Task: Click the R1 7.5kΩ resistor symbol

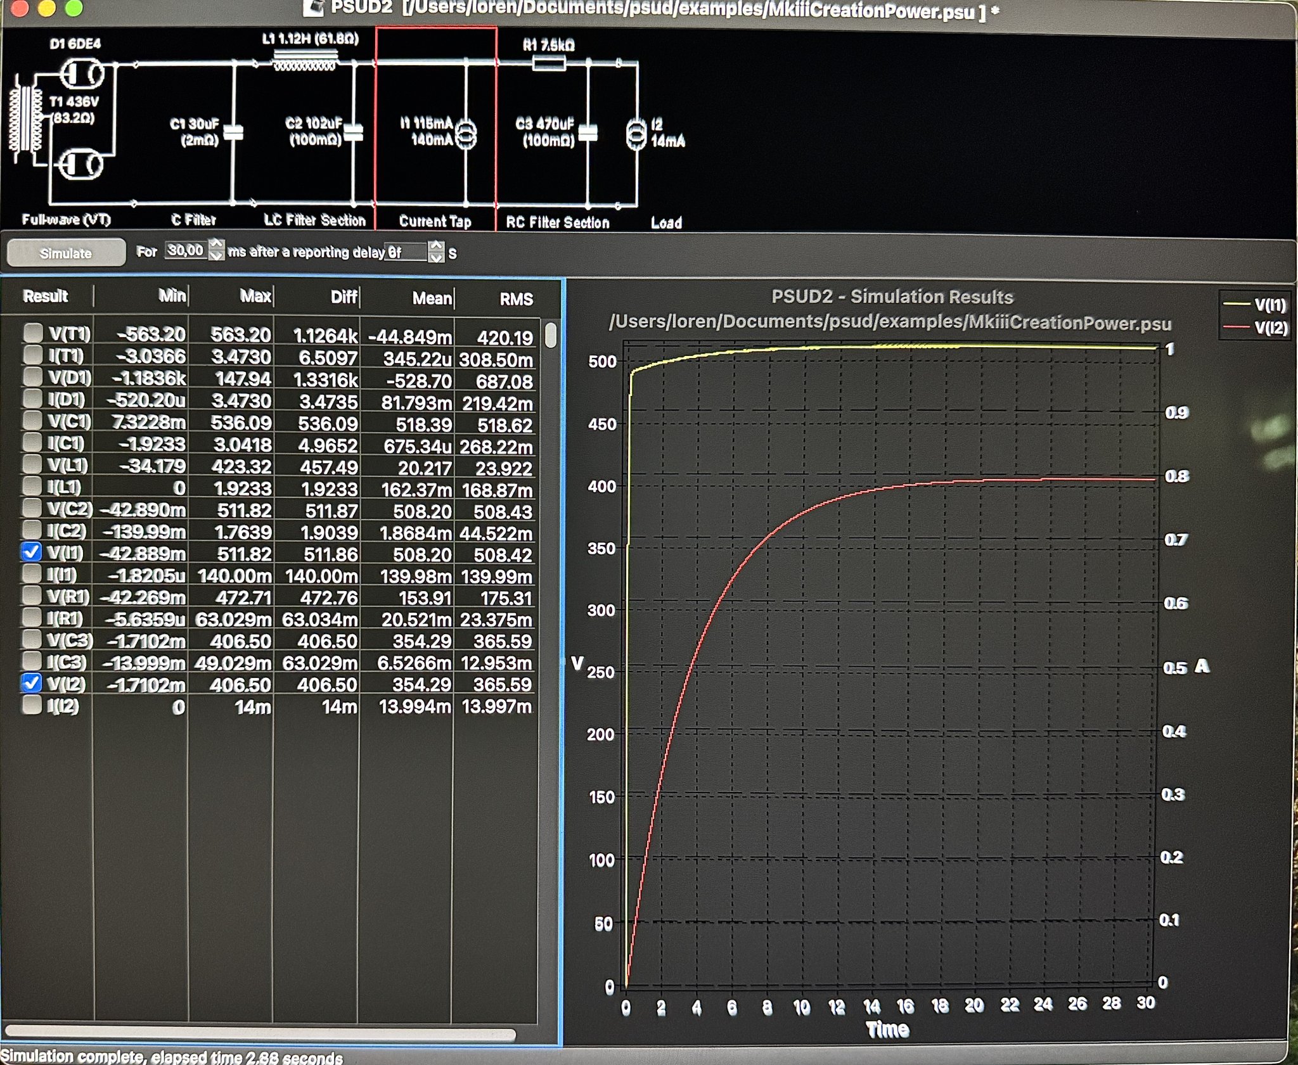Action: [548, 62]
